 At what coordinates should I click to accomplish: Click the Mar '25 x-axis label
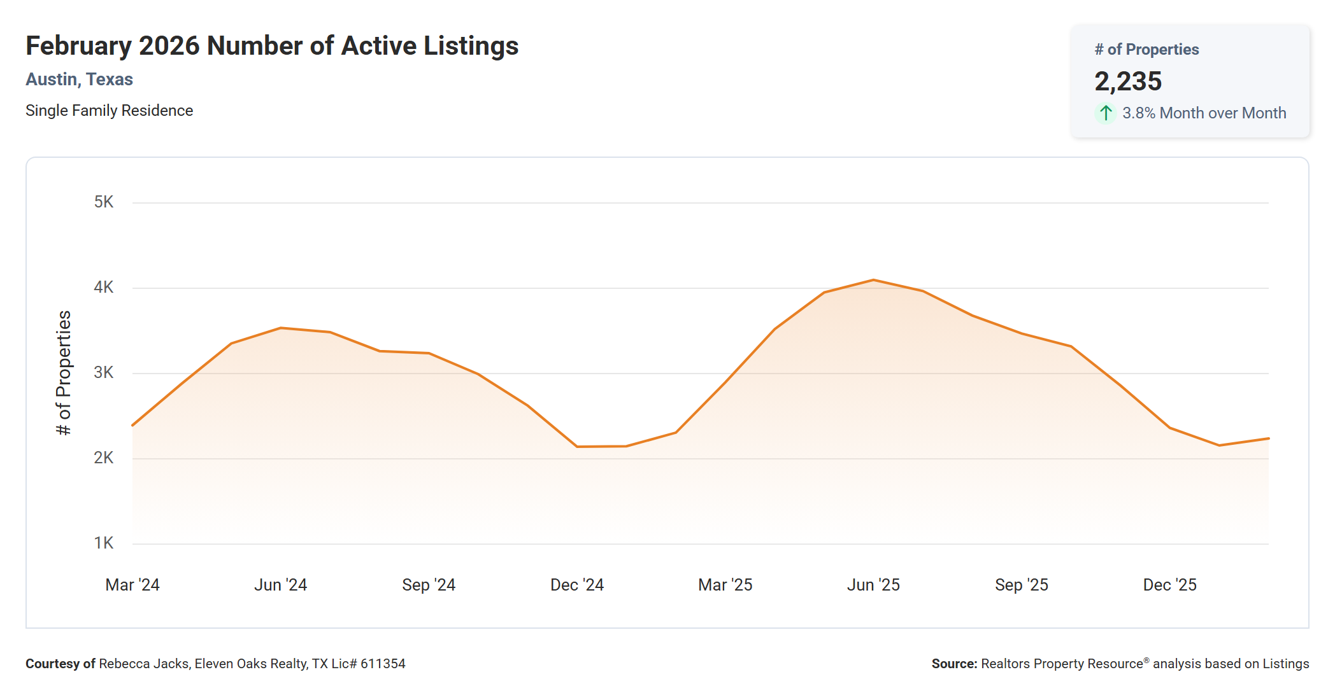725,585
